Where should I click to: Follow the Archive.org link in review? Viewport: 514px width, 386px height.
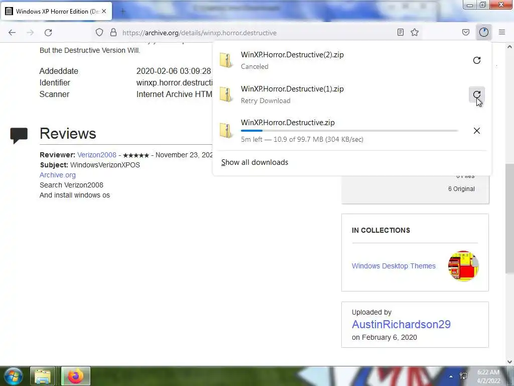coord(58,175)
